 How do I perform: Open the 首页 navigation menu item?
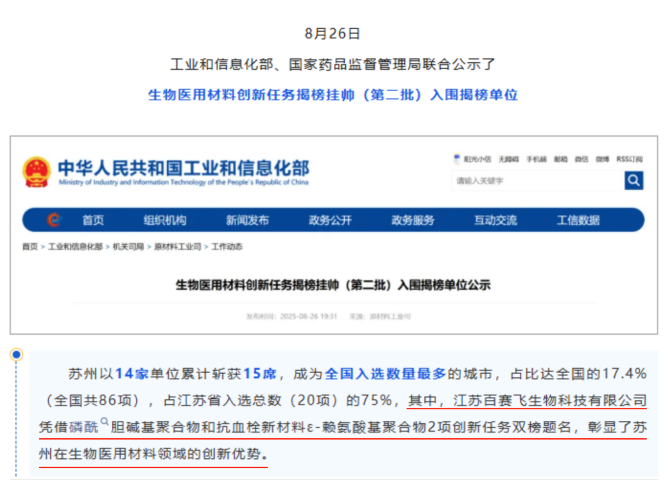(x=93, y=220)
